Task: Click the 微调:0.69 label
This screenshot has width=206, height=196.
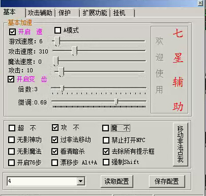Action: click(x=33, y=102)
